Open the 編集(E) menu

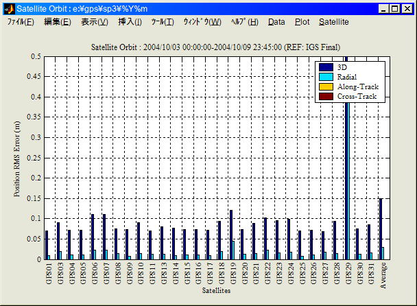click(57, 22)
